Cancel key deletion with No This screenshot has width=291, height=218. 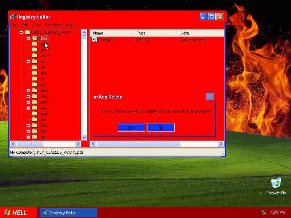click(161, 128)
